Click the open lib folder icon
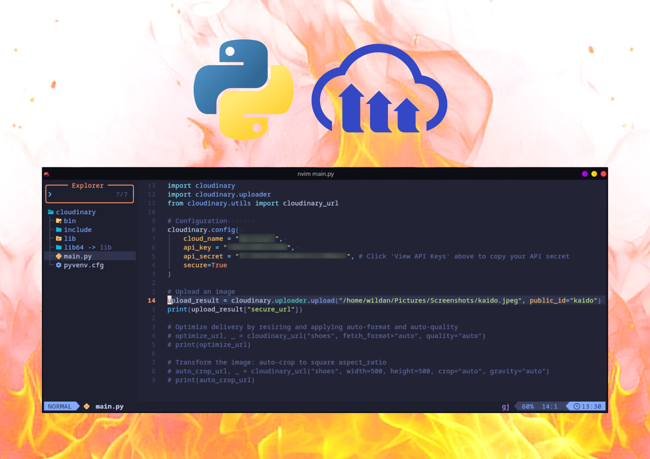 click(x=59, y=238)
